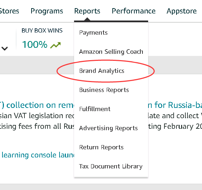Open Tax Document Library
Screen dimensions: 202x190
tap(111, 166)
